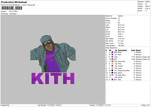This screenshot has width=151, height=107.
Task: Select the Brick Red thread swatch
Action: 112,61
